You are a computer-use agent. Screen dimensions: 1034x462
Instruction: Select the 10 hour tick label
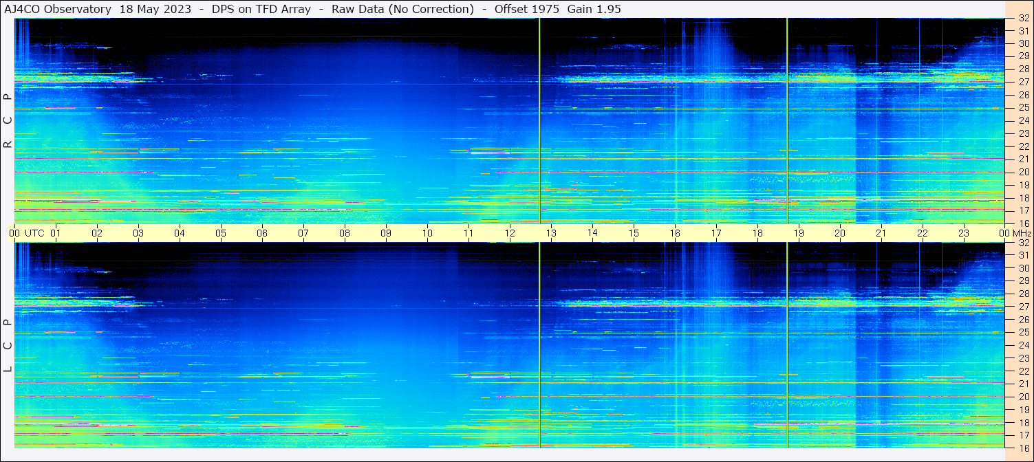427,233
